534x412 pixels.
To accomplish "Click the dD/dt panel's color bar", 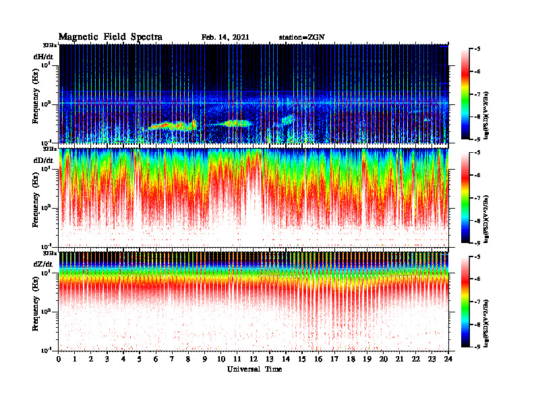I will [465, 198].
